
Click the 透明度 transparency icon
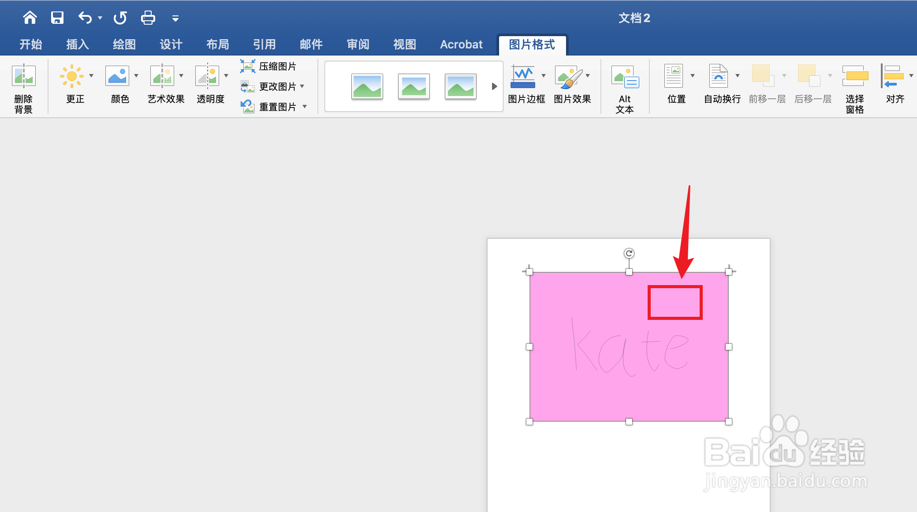click(207, 76)
